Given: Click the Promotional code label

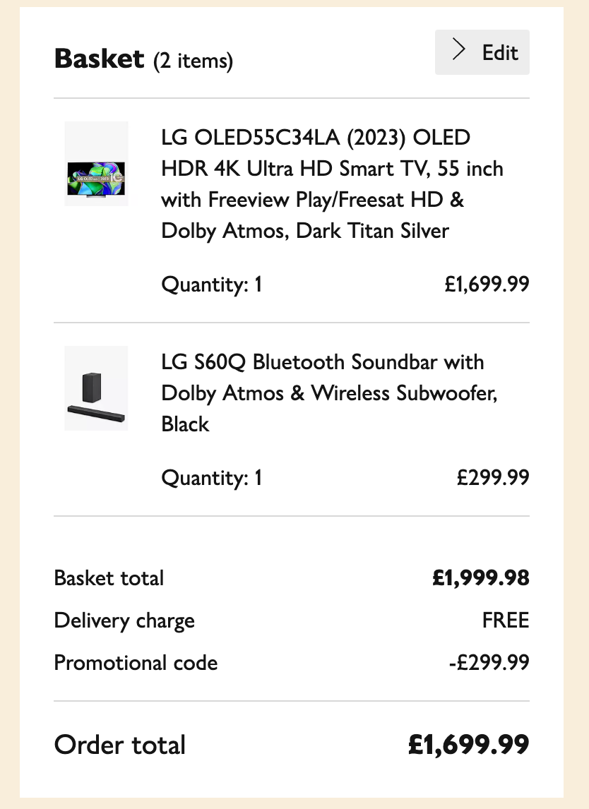Looking at the screenshot, I should coord(136,663).
